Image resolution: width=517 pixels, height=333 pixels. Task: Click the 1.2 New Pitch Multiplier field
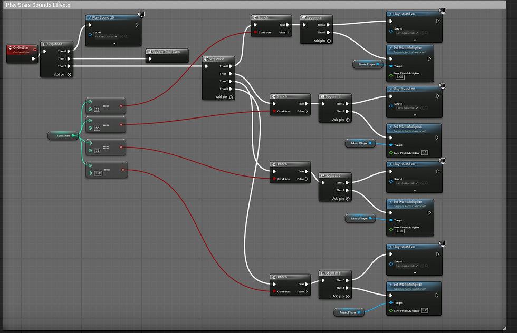click(x=424, y=310)
